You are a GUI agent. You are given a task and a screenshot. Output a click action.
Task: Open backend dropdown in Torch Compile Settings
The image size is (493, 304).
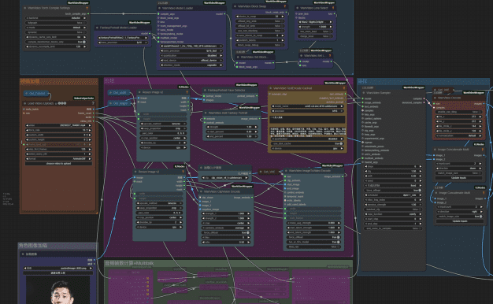57,18
